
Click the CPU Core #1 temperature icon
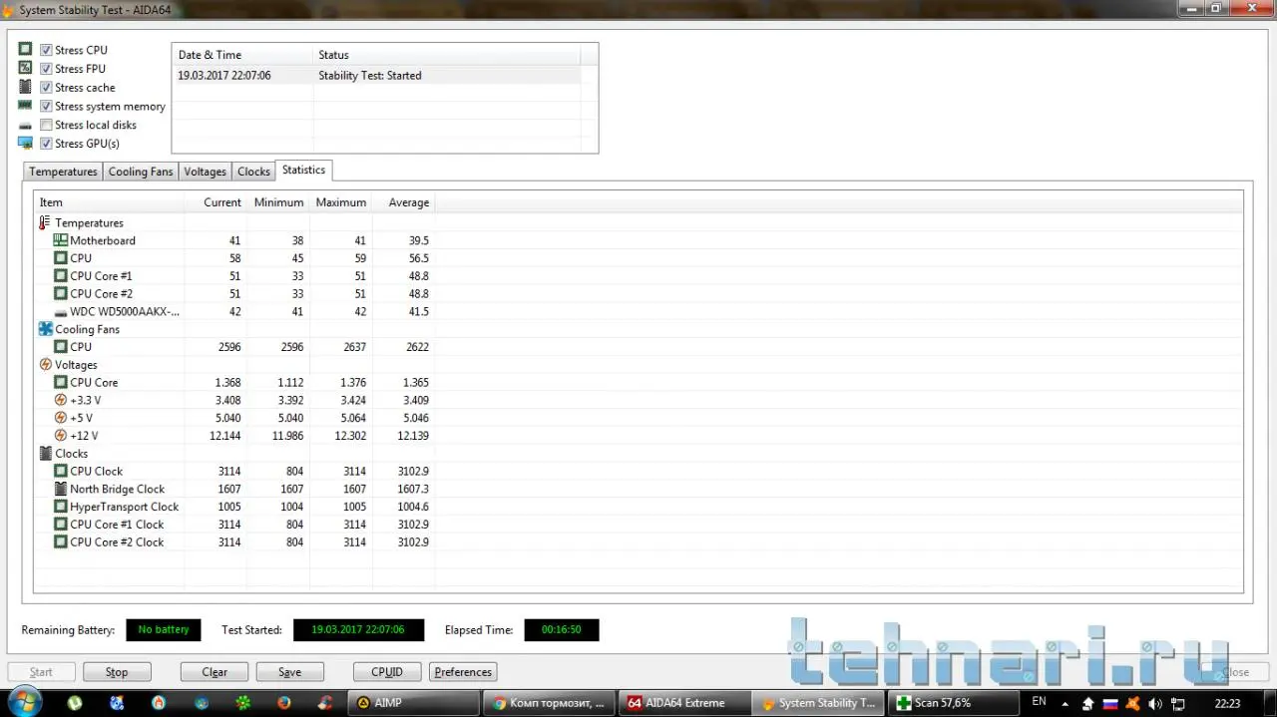61,276
